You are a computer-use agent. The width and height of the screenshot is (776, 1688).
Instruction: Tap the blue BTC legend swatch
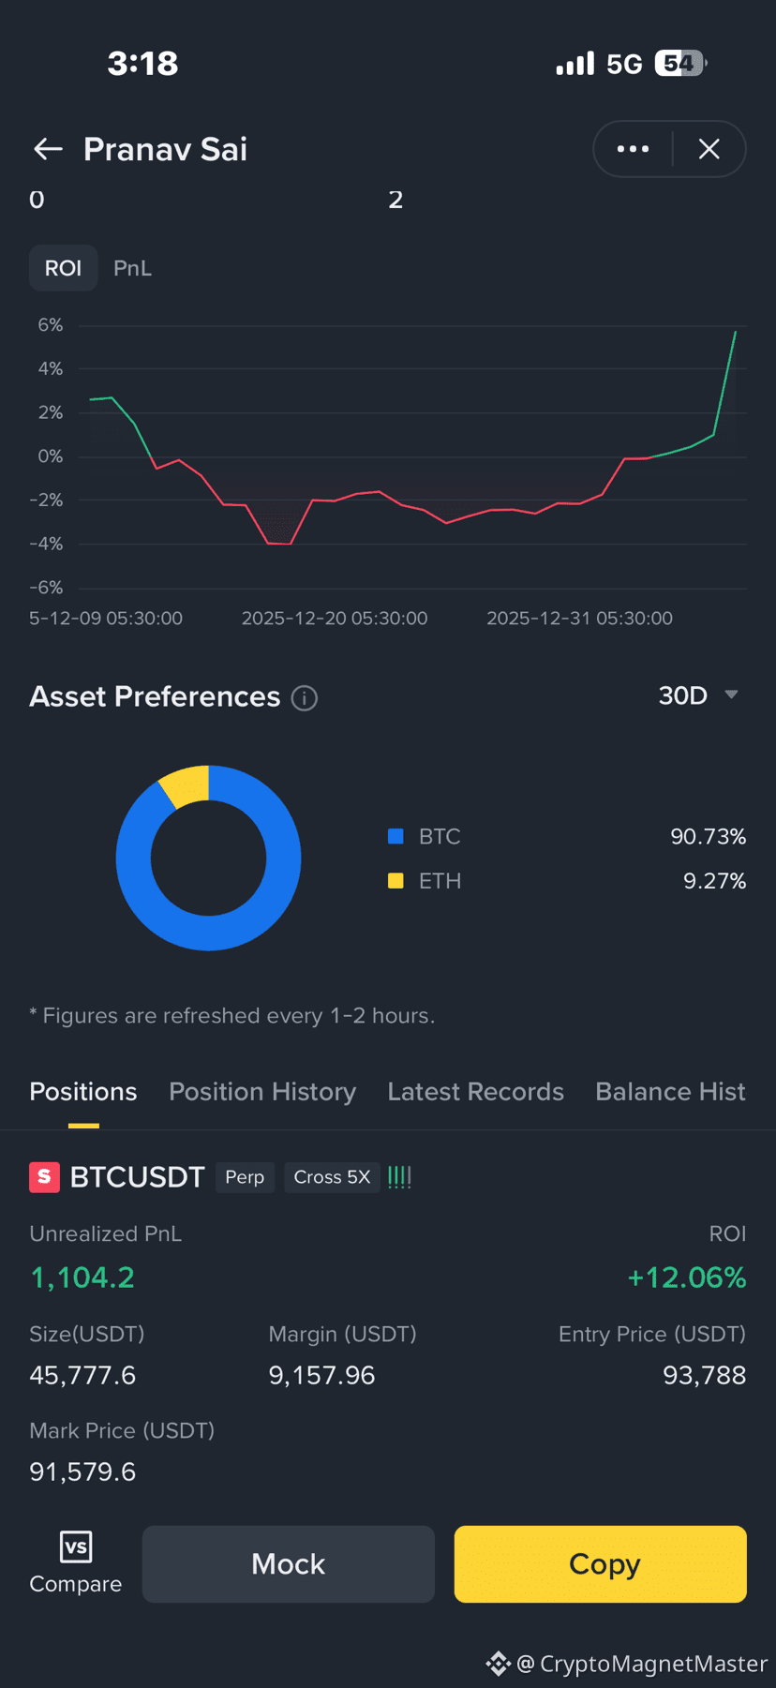395,836
